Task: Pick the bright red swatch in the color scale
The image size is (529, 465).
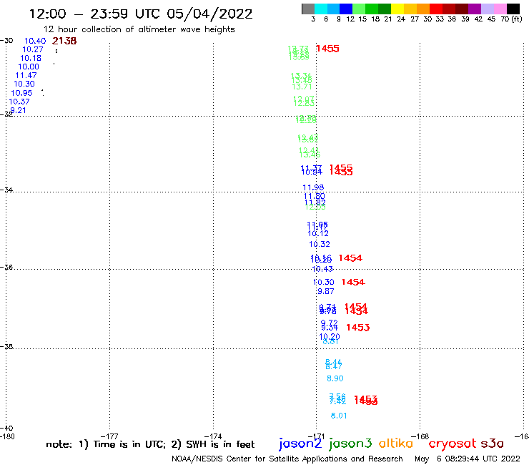Action: pyautogui.click(x=435, y=9)
